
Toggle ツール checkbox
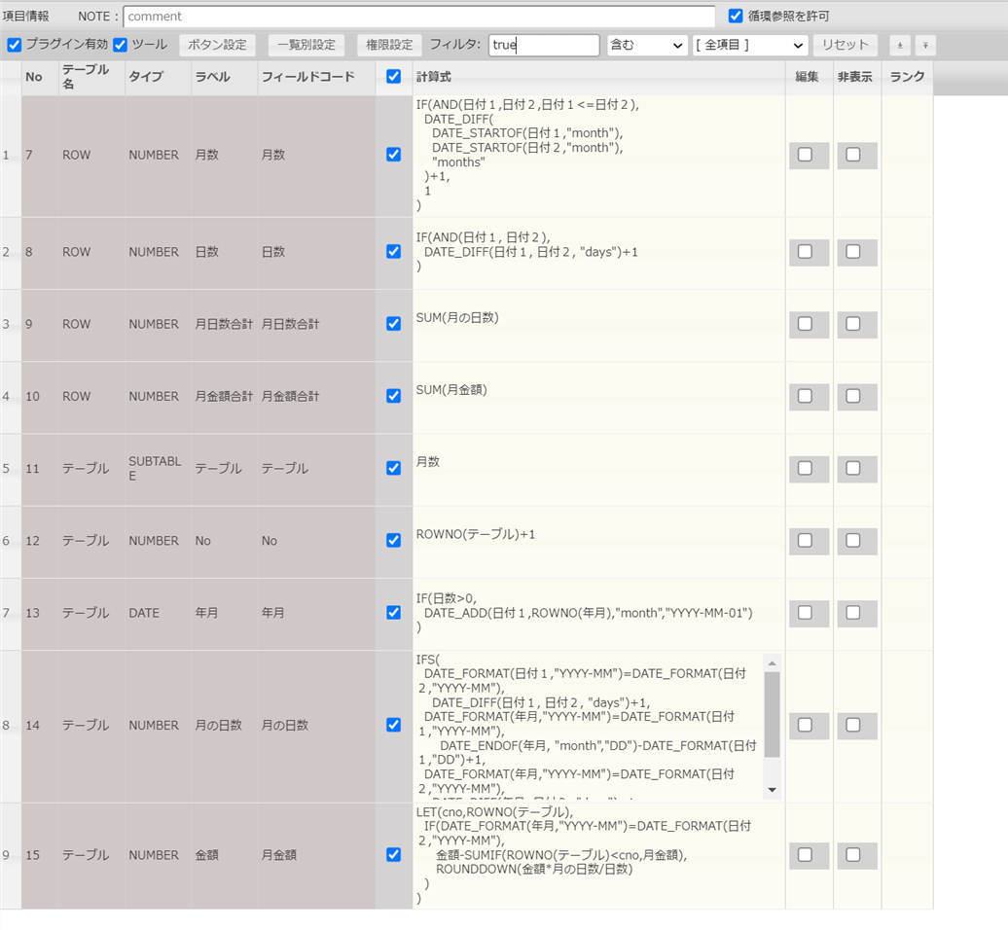point(121,45)
